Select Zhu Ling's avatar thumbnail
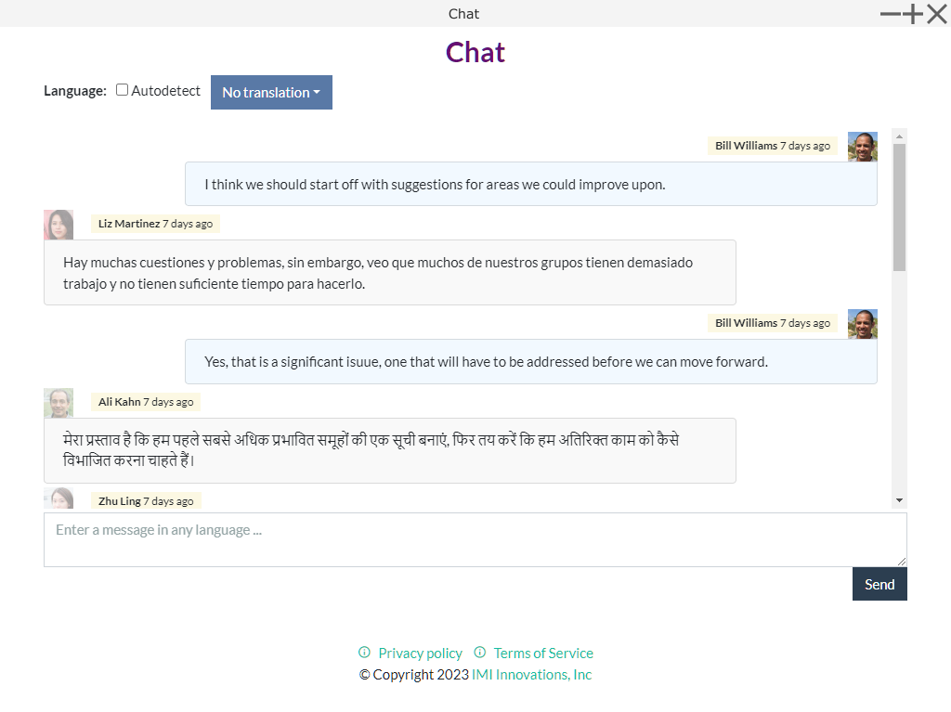This screenshot has height=712, width=951. tap(59, 498)
